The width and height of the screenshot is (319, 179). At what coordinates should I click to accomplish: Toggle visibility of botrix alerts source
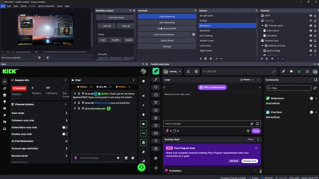pyautogui.click(x=311, y=31)
